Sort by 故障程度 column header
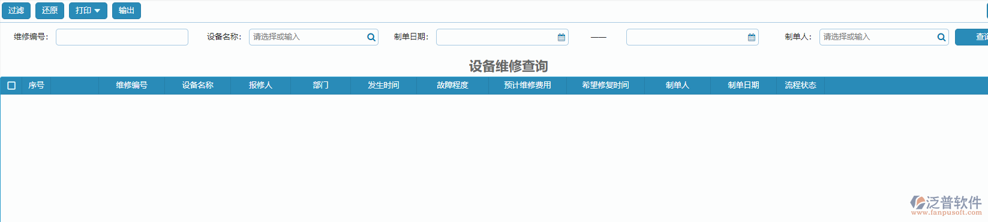This screenshot has height=222, width=988. click(453, 86)
